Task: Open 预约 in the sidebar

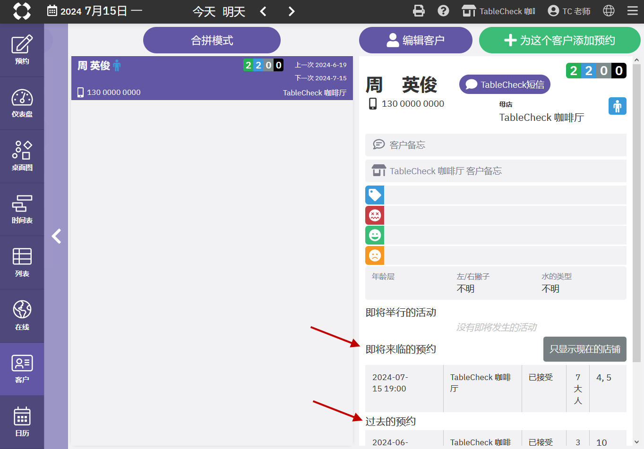Action: [22, 50]
